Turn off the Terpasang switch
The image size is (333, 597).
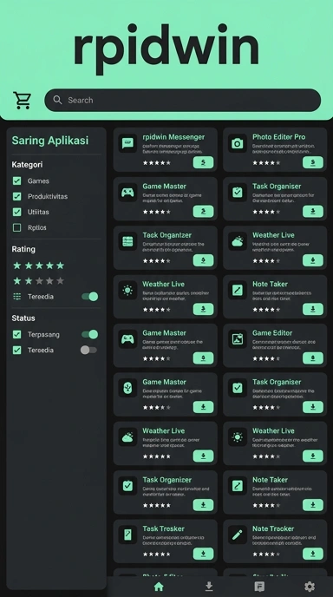coord(90,334)
